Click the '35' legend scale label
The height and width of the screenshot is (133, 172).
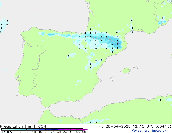(x=65, y=132)
